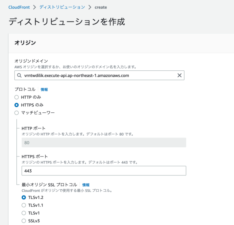This screenshot has height=225, width=234.
Task: Click the create breadcrumb item
Action: tap(101, 7)
